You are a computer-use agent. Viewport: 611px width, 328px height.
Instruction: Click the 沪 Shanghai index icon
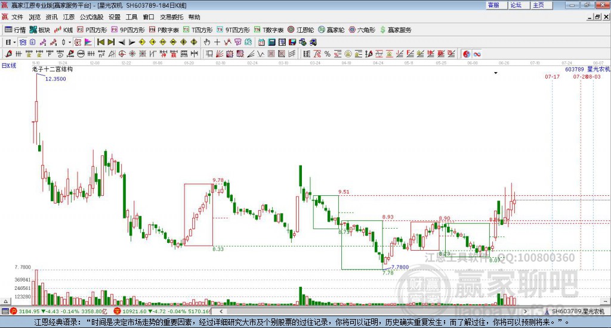point(14,311)
